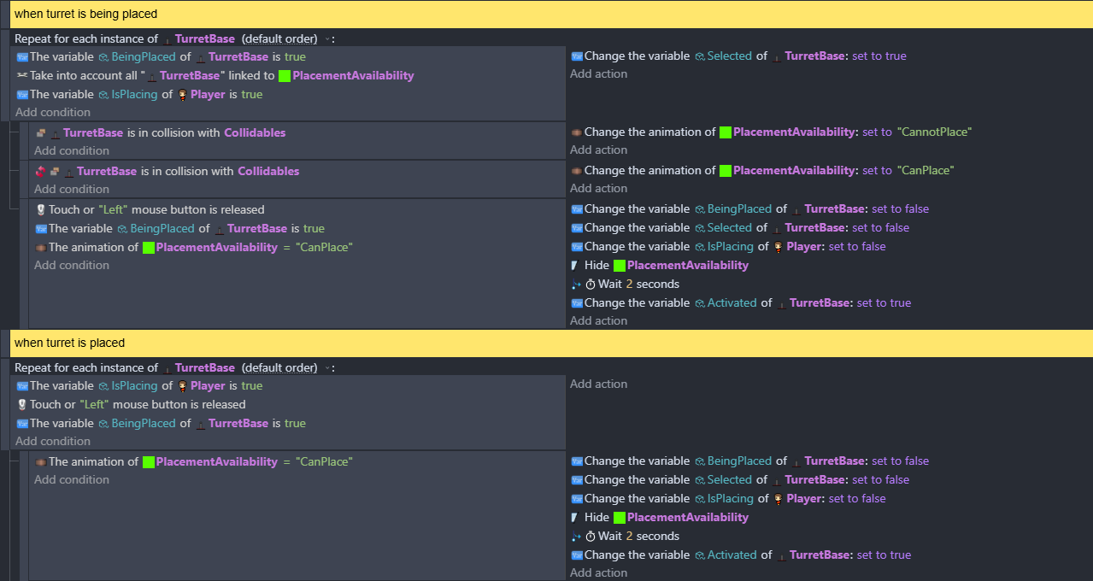Click the collision icon of the first, non-inverted collision condition
This screenshot has width=1093, height=581.
pyautogui.click(x=40, y=132)
